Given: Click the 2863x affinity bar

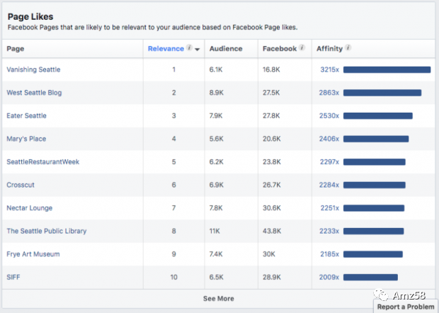Looking at the screenshot, I should [382, 93].
